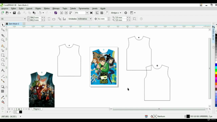Click the Export icon
The height and width of the screenshot is (122, 217).
click(66, 13)
